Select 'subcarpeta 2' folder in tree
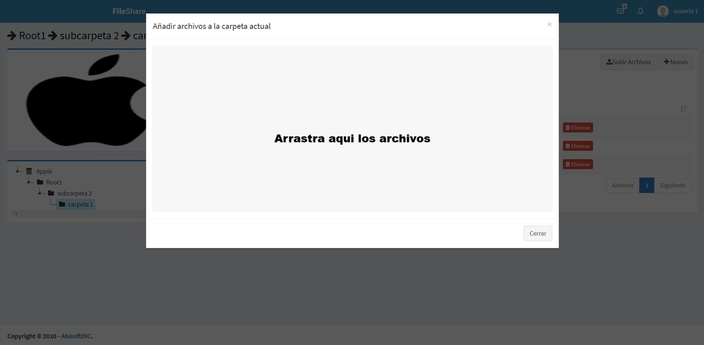 (x=74, y=193)
